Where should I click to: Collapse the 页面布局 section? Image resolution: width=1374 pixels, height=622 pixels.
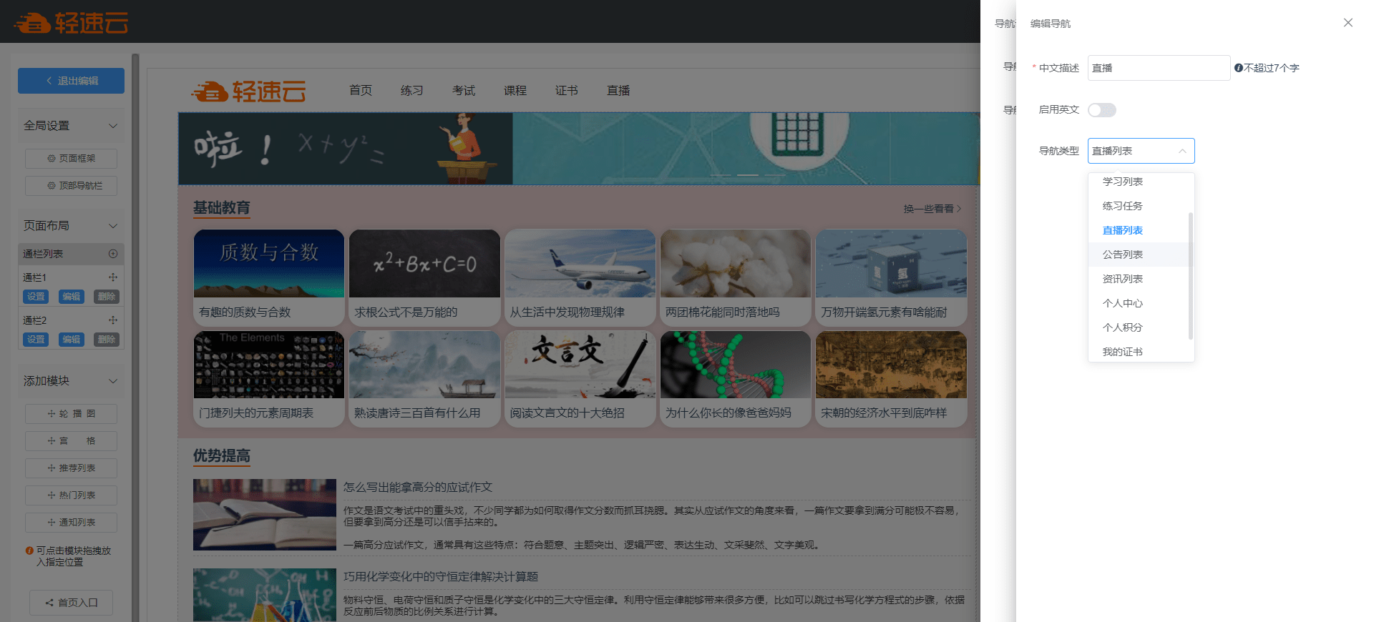pyautogui.click(x=112, y=226)
